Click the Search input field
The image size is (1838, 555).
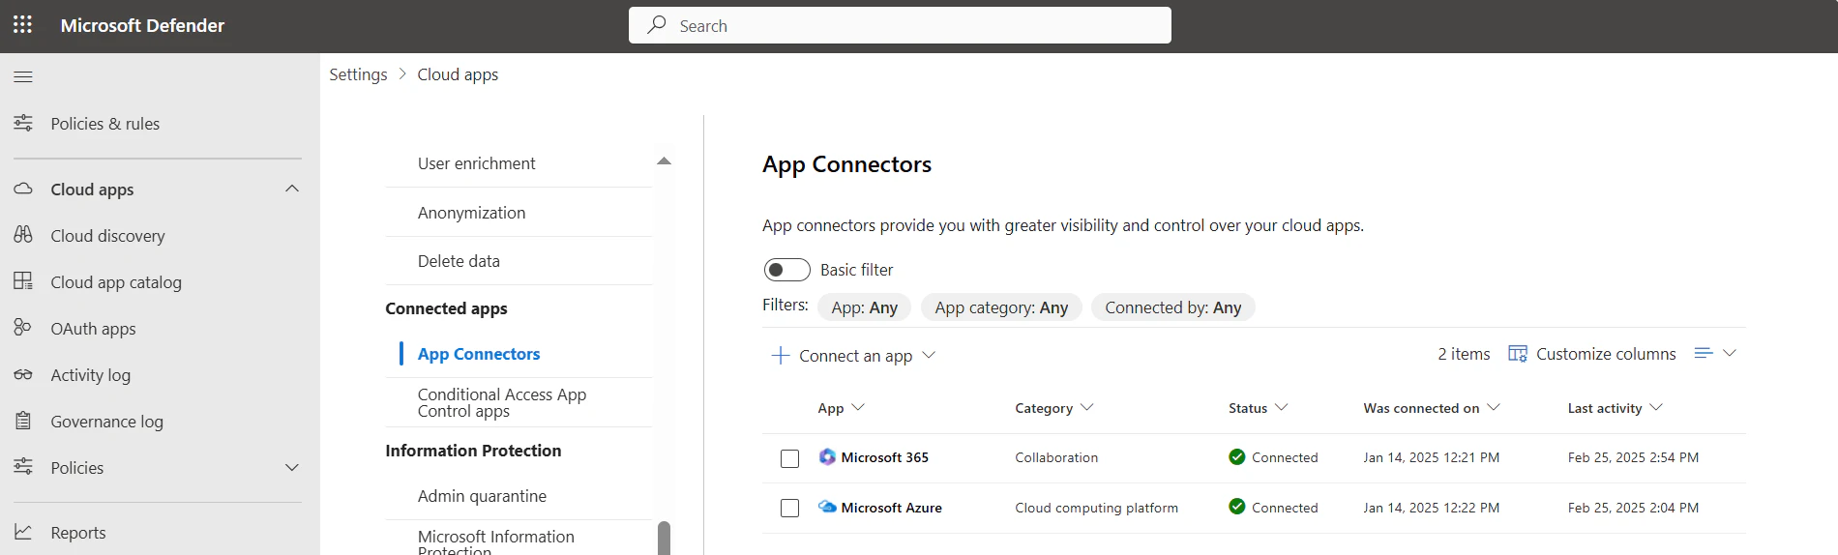pyautogui.click(x=900, y=26)
